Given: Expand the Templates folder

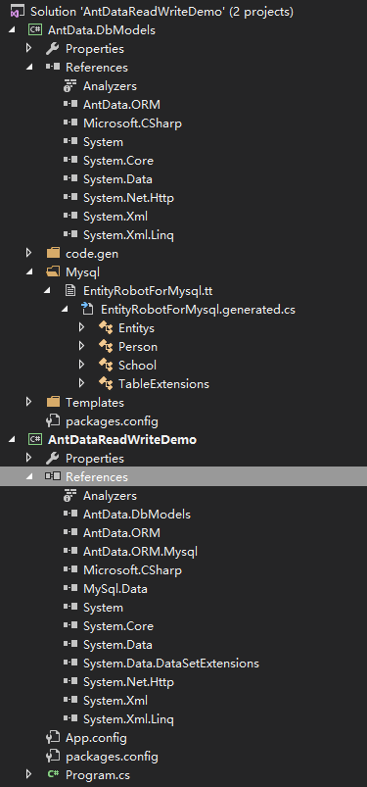Looking at the screenshot, I should click(x=28, y=402).
